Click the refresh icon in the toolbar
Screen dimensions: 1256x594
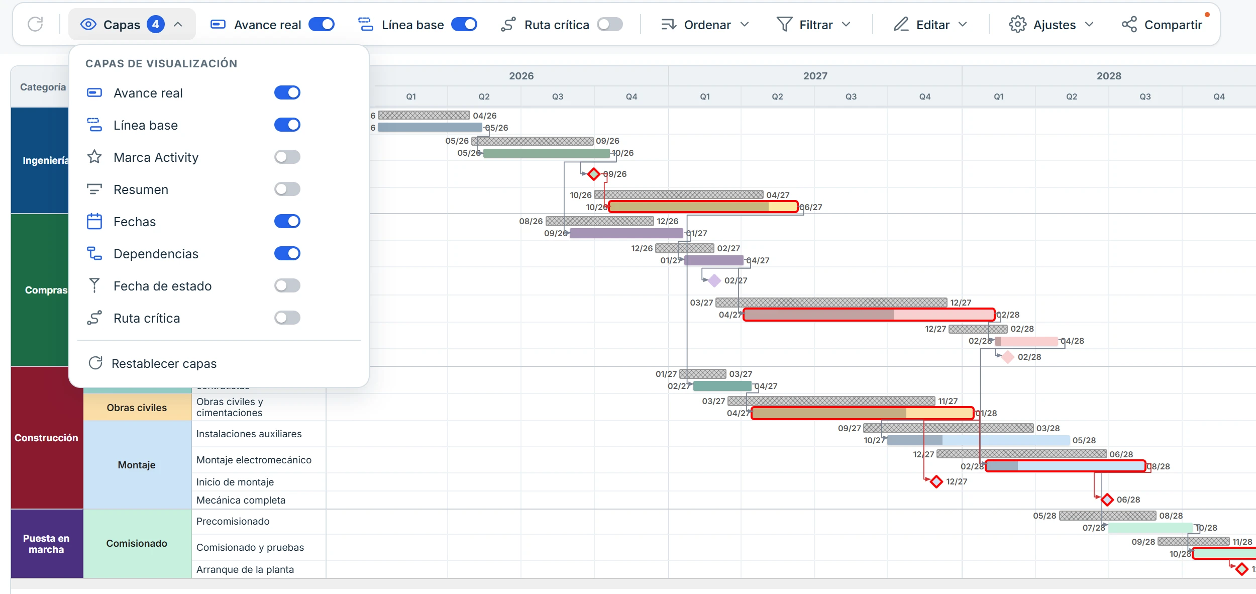tap(35, 24)
